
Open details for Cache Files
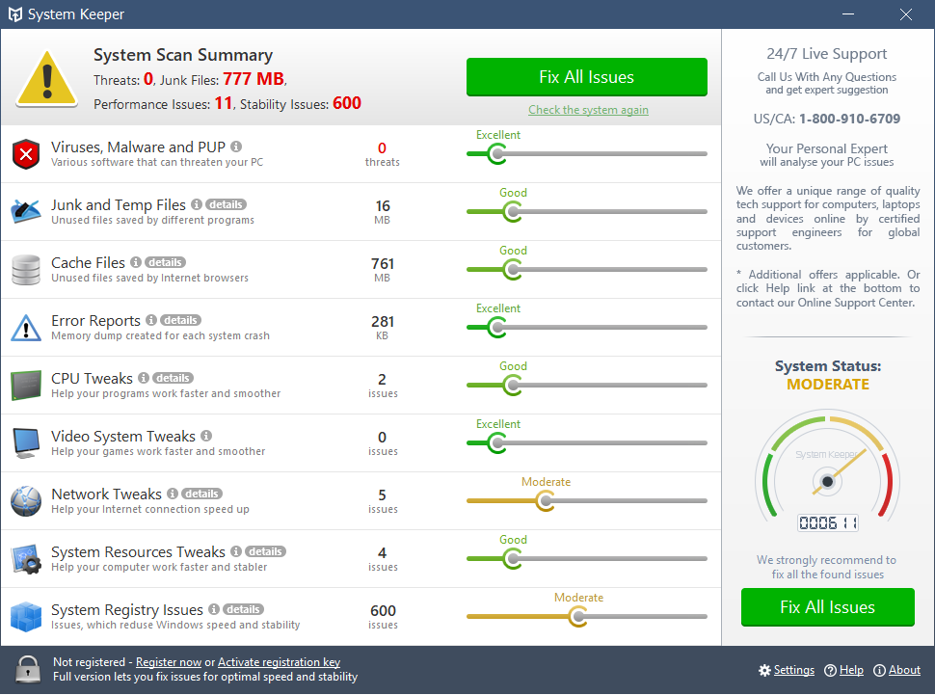(165, 262)
